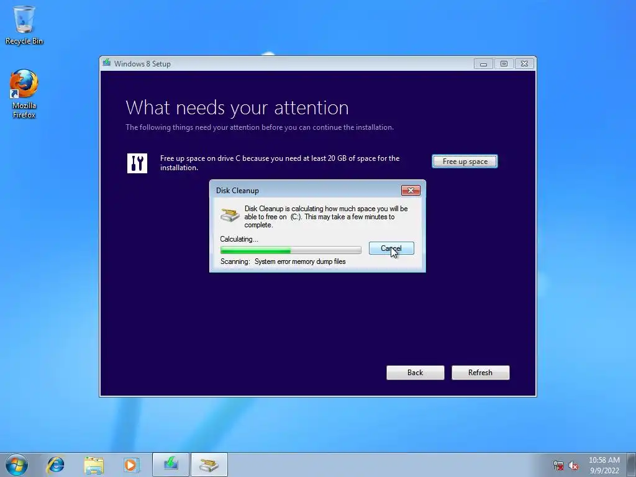Open the clock showing 10:58 AM
636x477 pixels.
pyautogui.click(x=604, y=465)
